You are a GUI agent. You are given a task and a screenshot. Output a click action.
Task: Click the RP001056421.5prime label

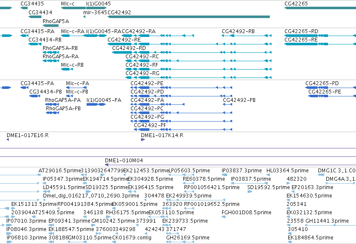click(x=212, y=187)
